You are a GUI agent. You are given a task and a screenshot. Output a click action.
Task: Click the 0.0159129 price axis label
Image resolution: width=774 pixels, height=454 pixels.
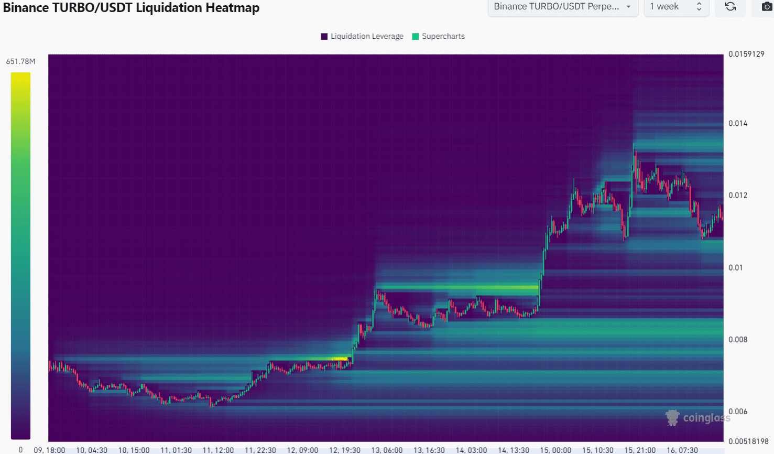pos(746,54)
